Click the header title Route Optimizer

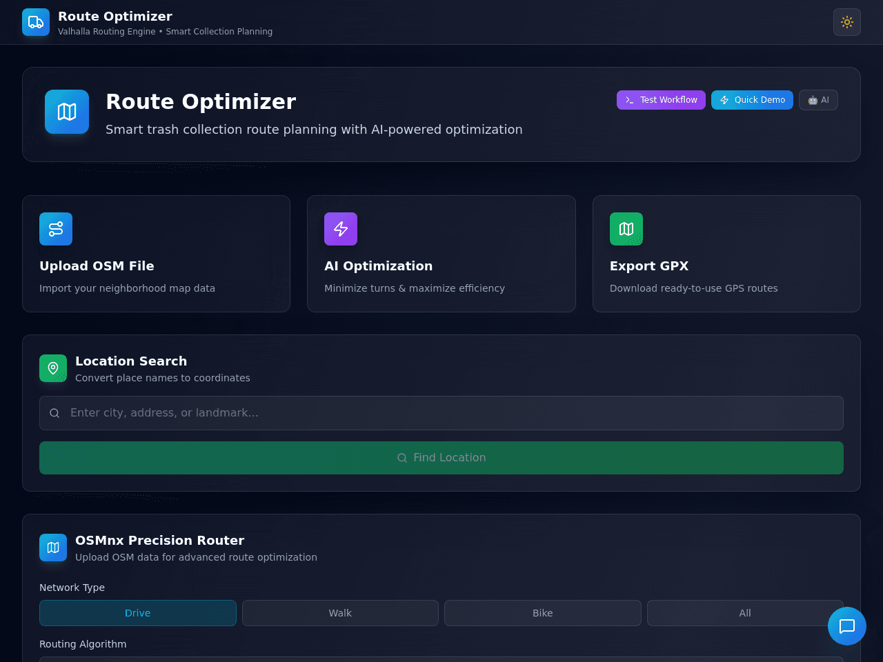(x=115, y=17)
